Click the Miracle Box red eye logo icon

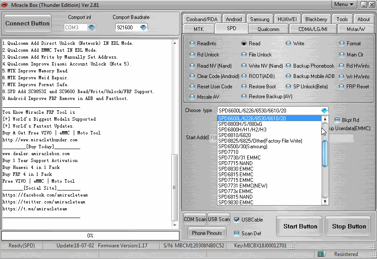click(5, 5)
